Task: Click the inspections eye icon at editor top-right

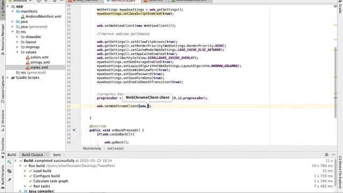Action: (x=335, y=6)
